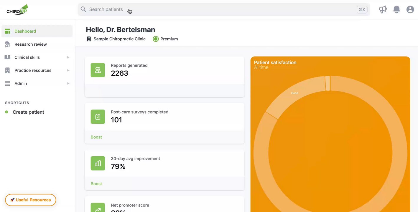Click the 30-day avg improvement chart icon

(98, 163)
